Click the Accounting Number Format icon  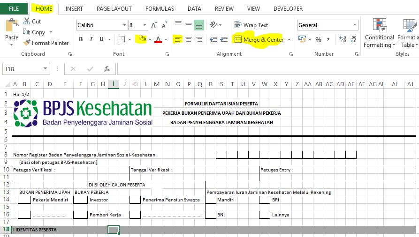click(x=302, y=39)
